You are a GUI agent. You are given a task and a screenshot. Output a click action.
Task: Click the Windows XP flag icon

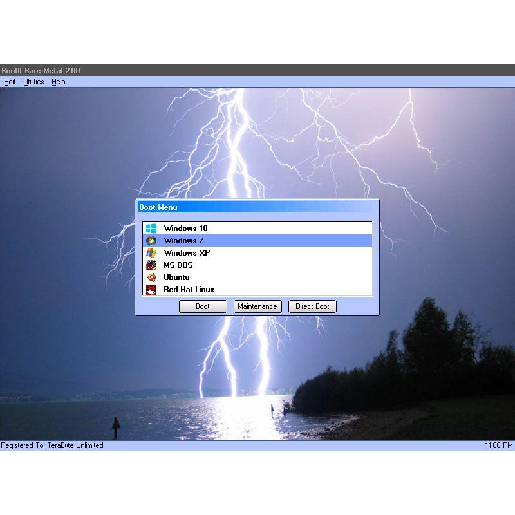click(x=152, y=252)
